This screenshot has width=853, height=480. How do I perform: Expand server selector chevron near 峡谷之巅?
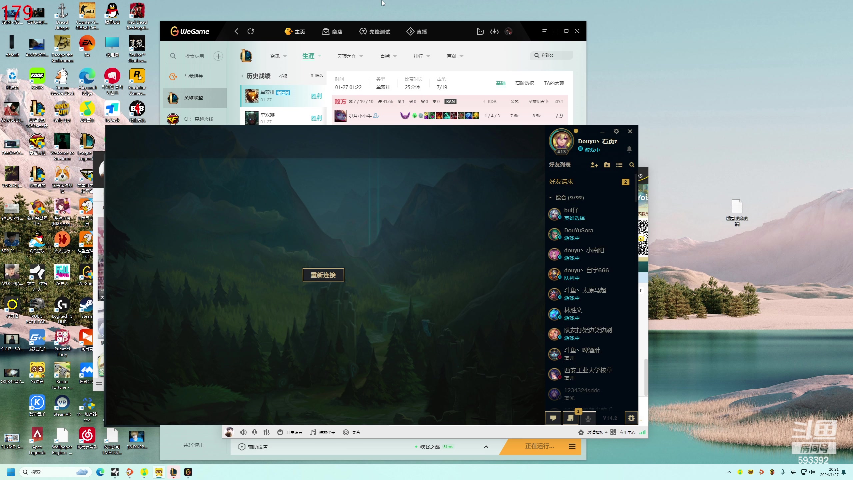(486, 447)
